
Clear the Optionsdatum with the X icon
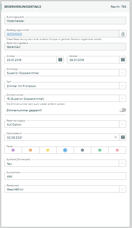click(x=116, y=137)
